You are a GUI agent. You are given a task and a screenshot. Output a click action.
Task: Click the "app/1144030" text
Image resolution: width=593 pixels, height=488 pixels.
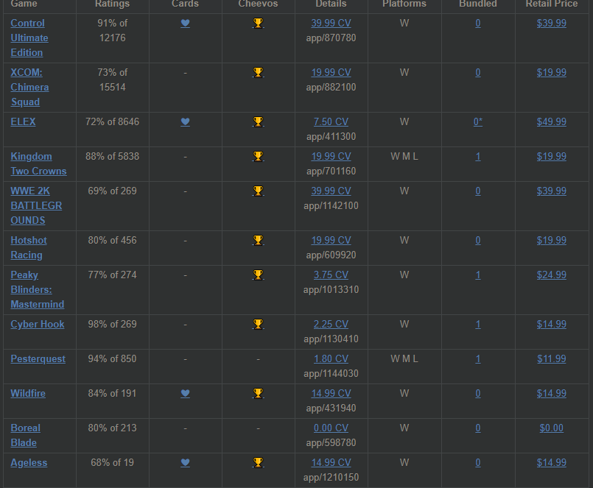[x=331, y=373]
